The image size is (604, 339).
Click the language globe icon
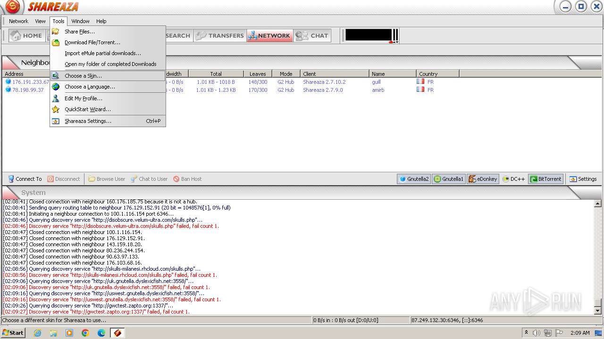(56, 87)
